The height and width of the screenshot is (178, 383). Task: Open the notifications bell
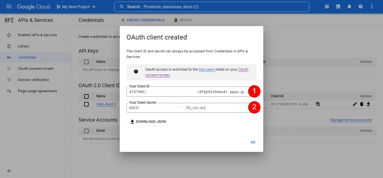tap(349, 6)
